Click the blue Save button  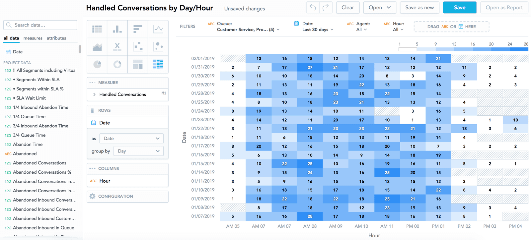[459, 7]
